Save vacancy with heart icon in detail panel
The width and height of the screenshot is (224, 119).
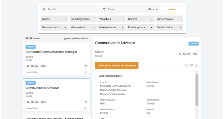click(x=191, y=65)
